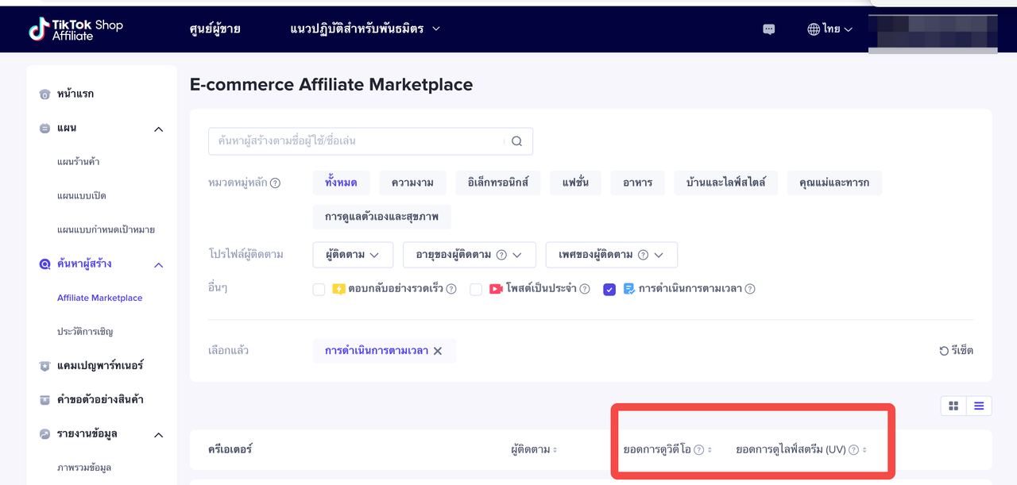1017x485 pixels.
Task: Click help icon beside ยอดการดูวิดีโอ column
Action: point(698,450)
